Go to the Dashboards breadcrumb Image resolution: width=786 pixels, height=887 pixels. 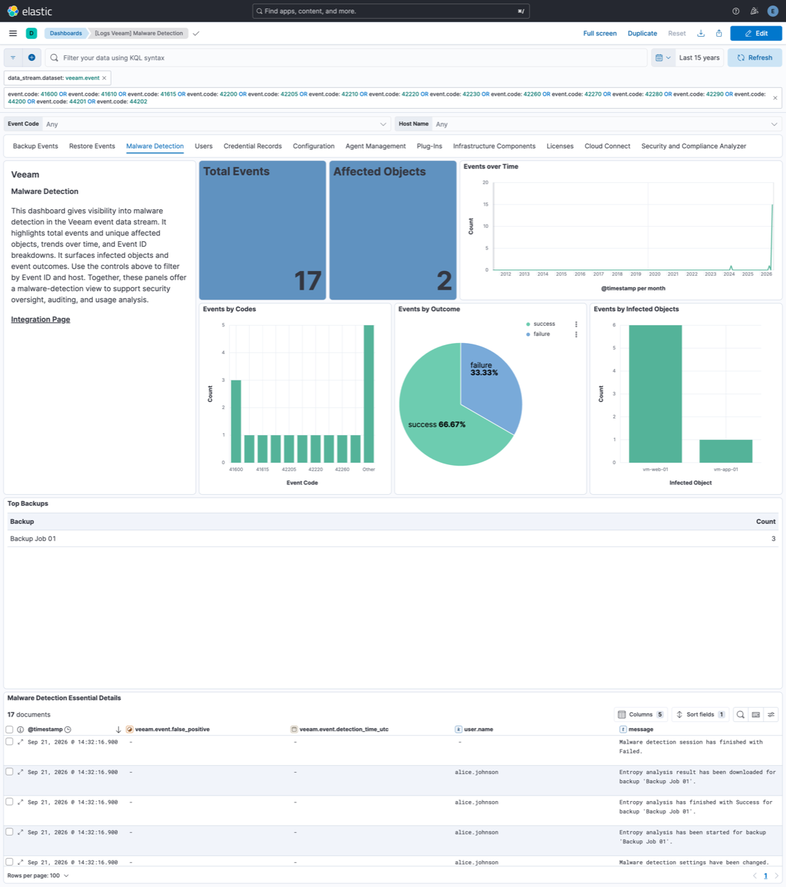point(66,33)
